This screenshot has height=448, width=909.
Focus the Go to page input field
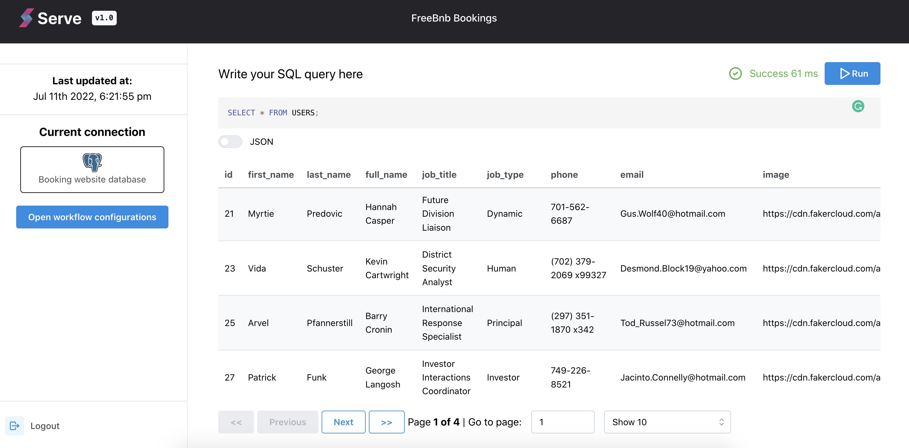[x=562, y=422]
